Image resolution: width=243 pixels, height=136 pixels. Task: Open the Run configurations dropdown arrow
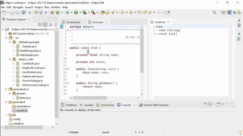coord(80,12)
